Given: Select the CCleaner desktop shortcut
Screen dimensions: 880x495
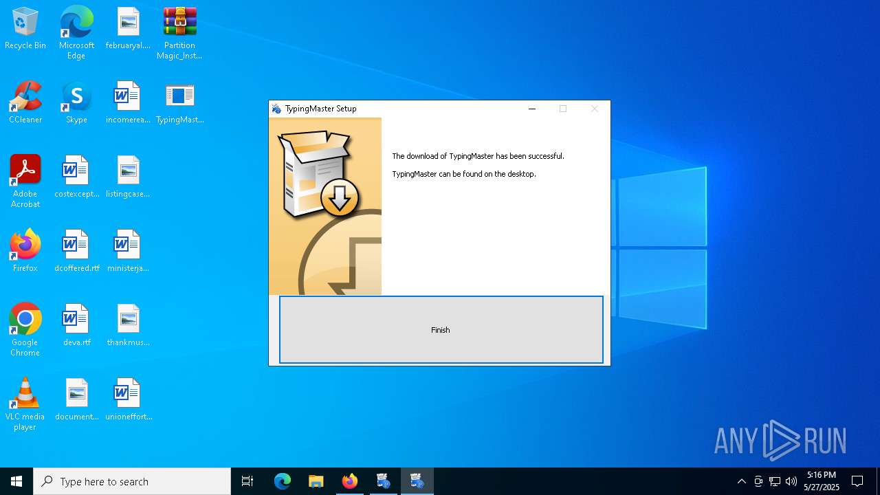Looking at the screenshot, I should click(25, 103).
